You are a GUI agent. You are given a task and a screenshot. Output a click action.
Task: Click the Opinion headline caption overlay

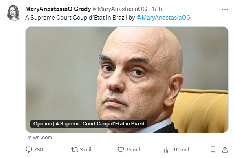(x=88, y=124)
